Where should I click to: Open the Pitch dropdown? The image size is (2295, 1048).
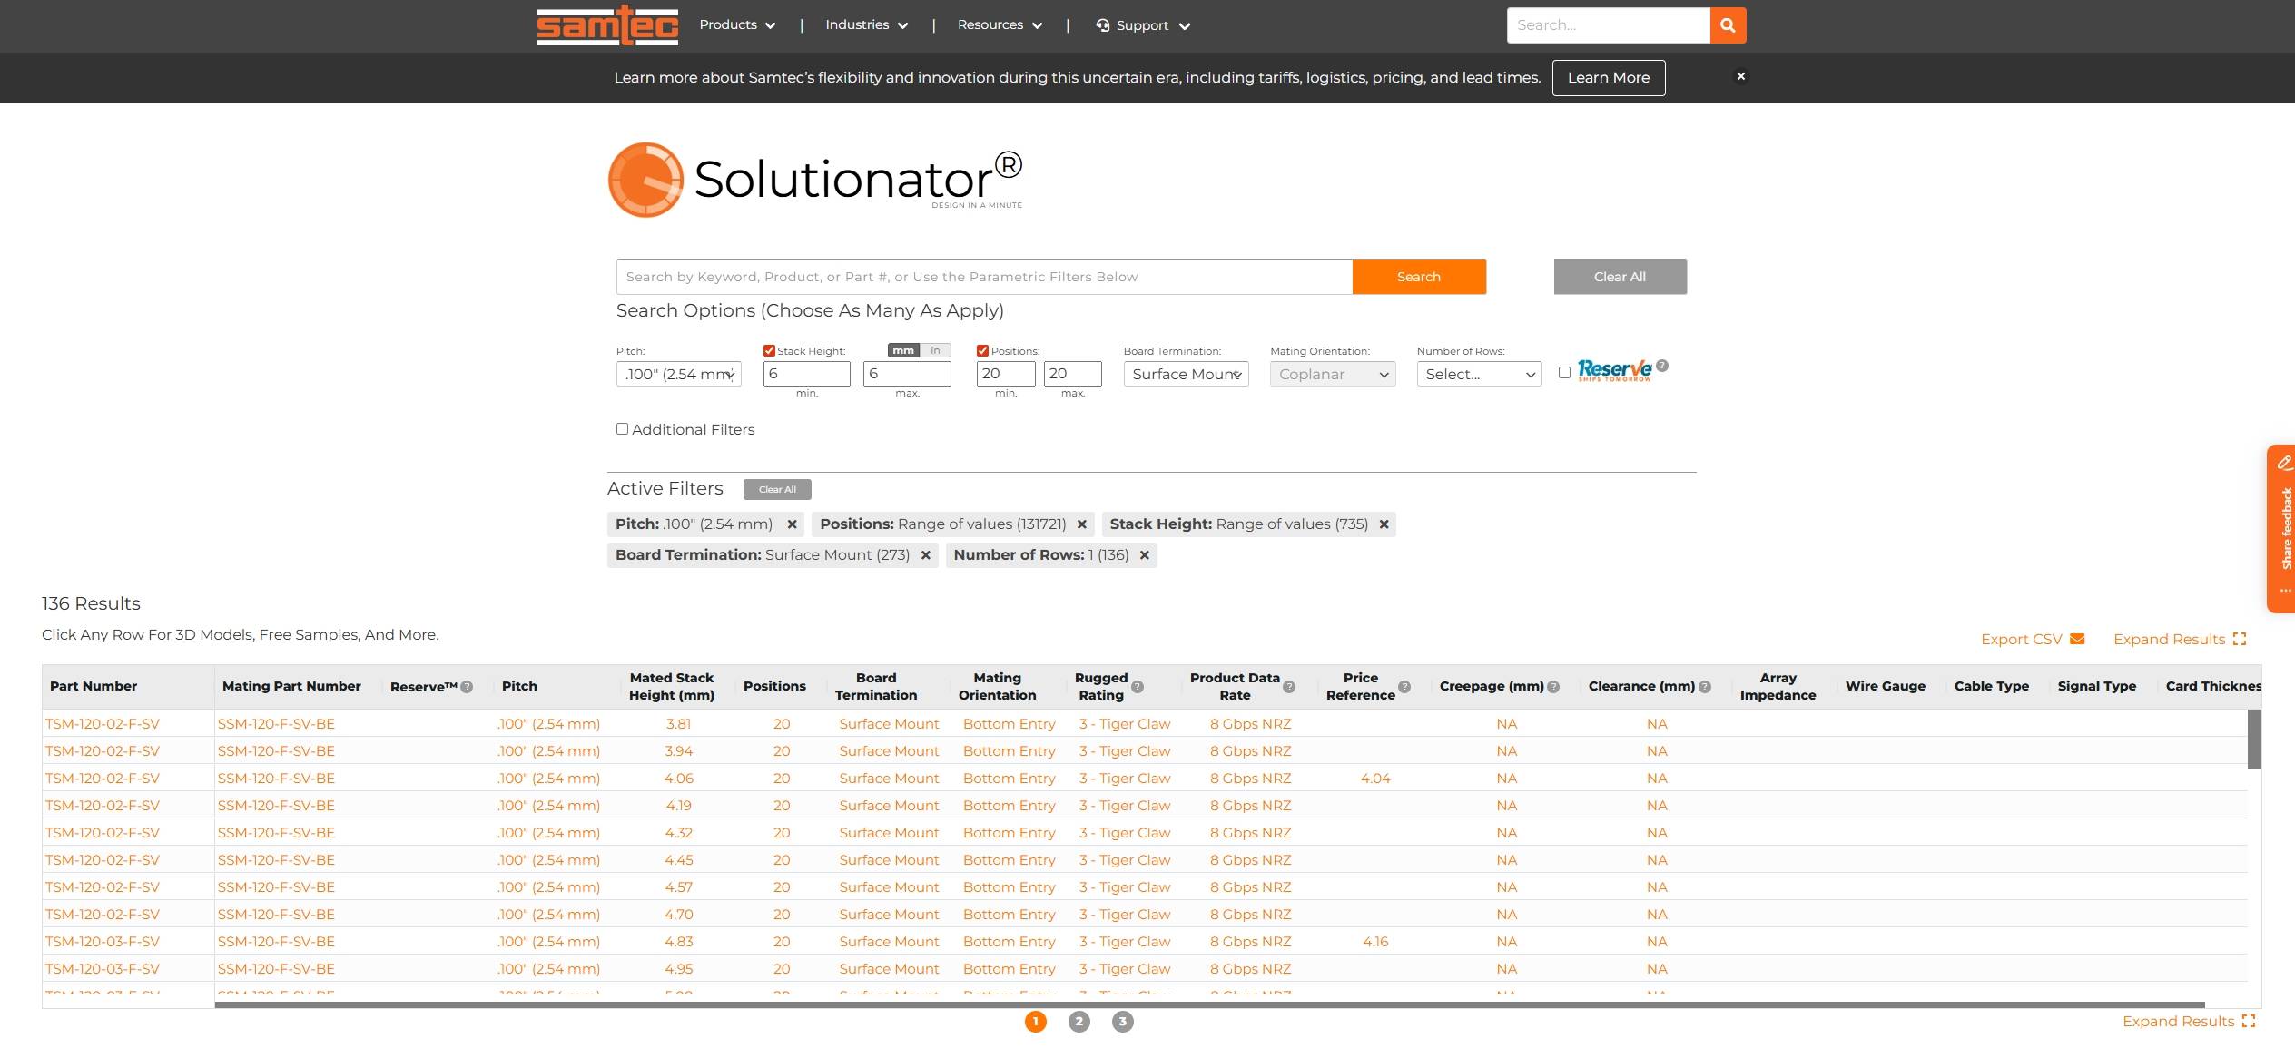[x=679, y=374]
